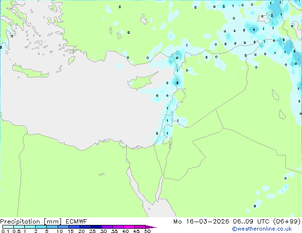
Task: Click the 15–20 mm blue legend box
Action: [74, 227]
